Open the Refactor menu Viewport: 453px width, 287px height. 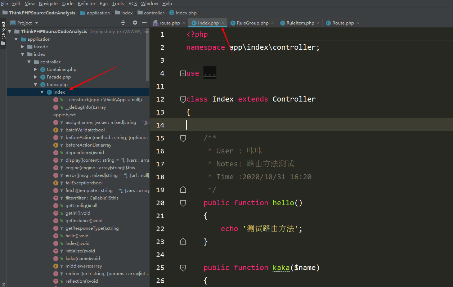click(x=86, y=4)
